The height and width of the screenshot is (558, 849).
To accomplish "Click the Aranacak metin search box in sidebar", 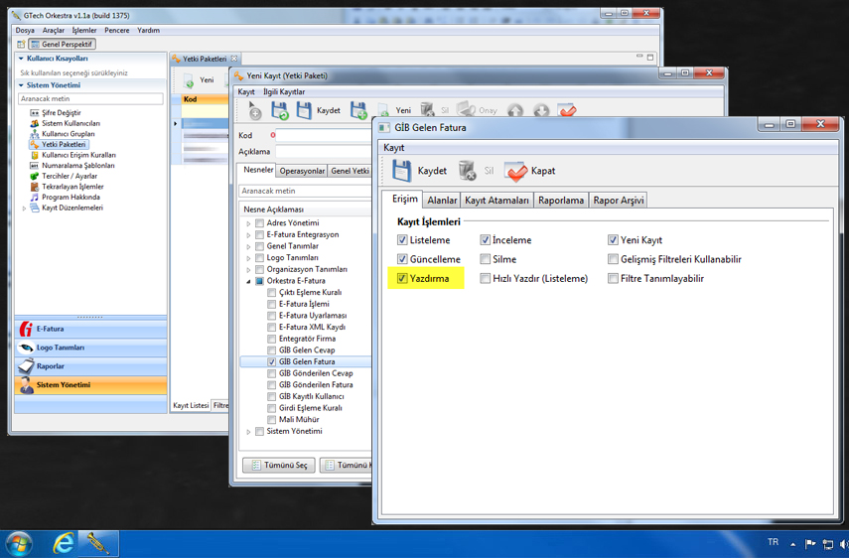I will tap(91, 98).
